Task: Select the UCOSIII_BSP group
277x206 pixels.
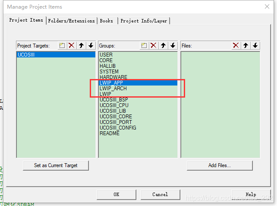Action: 138,100
